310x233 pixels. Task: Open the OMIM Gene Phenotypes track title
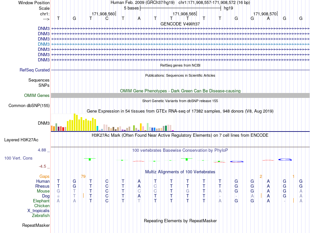180,91
